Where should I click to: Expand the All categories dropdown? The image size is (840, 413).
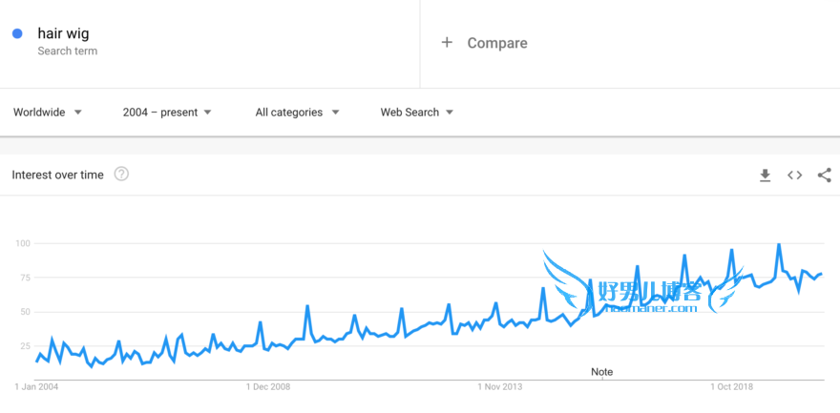(297, 113)
